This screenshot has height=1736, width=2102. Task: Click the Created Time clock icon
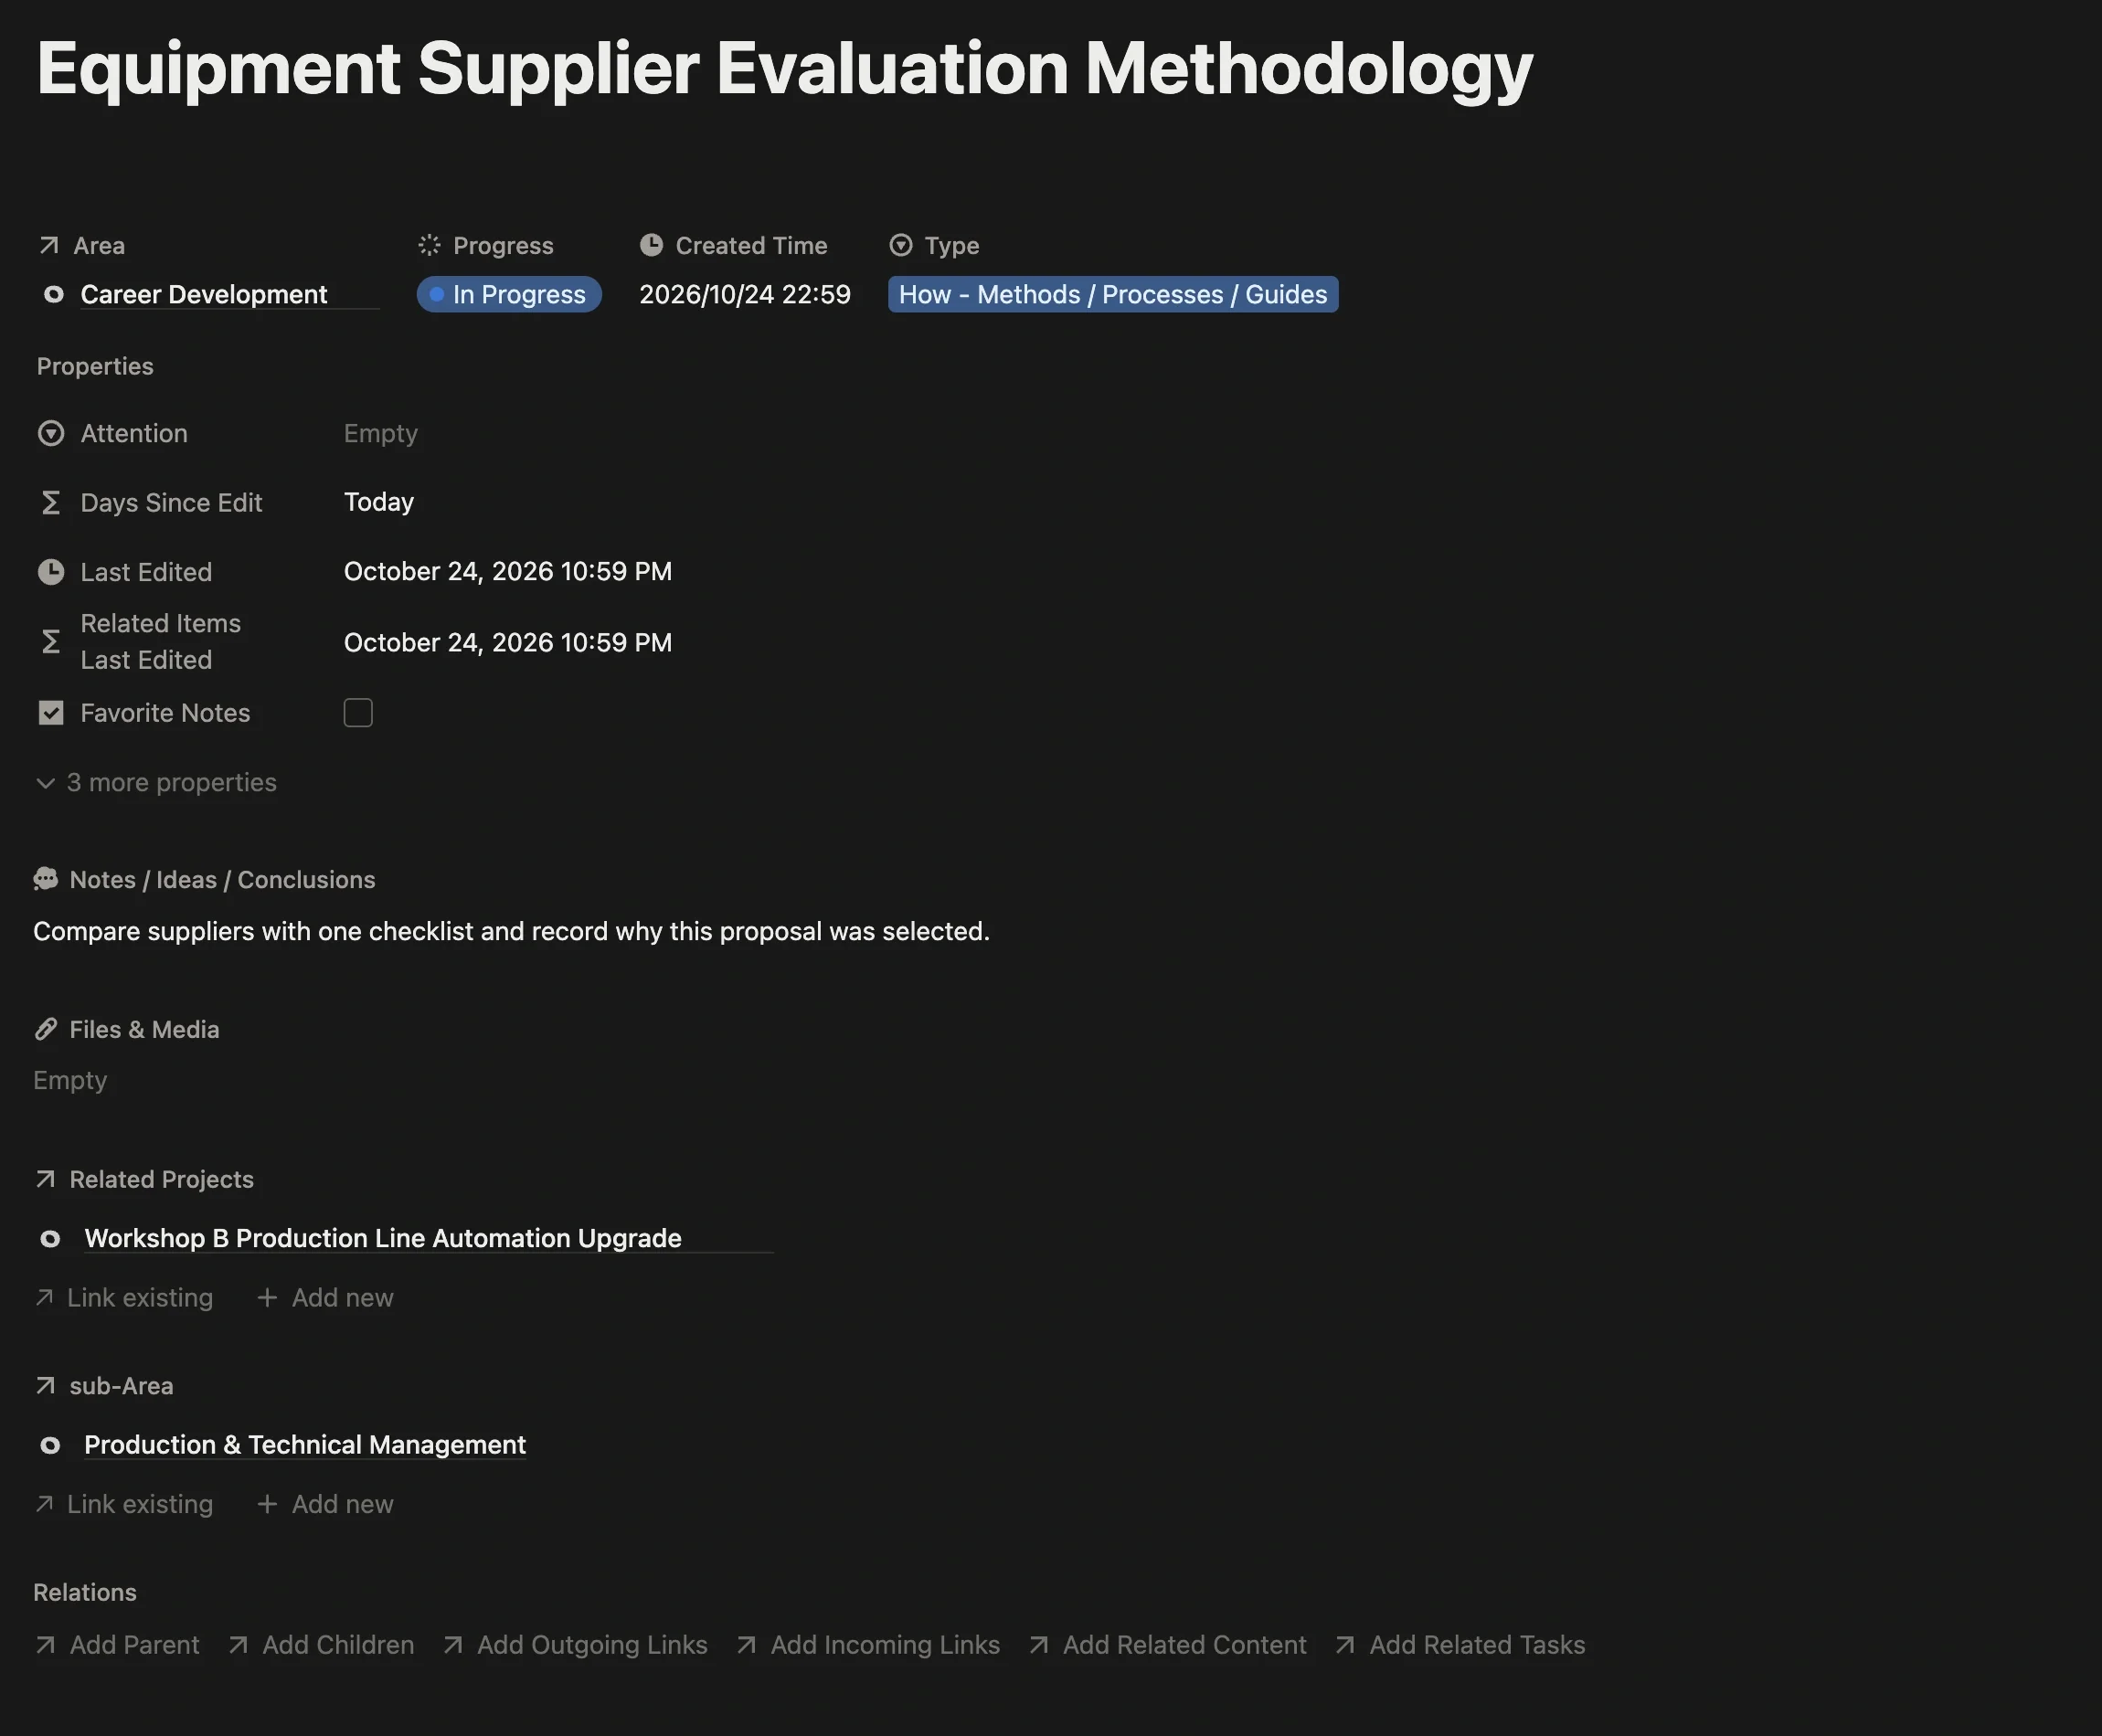651,245
